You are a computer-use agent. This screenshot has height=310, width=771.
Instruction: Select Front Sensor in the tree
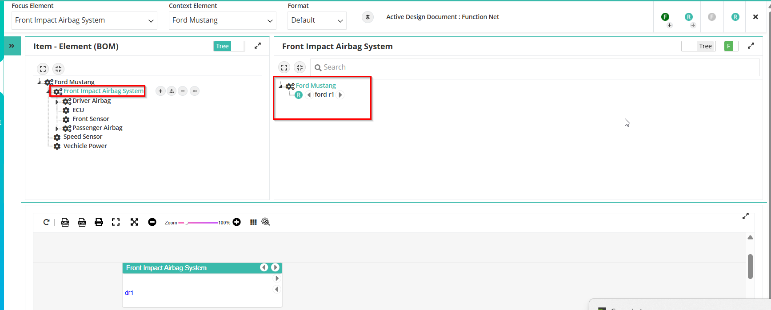[91, 119]
